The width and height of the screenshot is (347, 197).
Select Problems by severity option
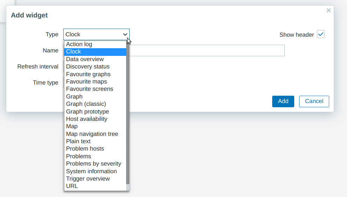point(94,163)
